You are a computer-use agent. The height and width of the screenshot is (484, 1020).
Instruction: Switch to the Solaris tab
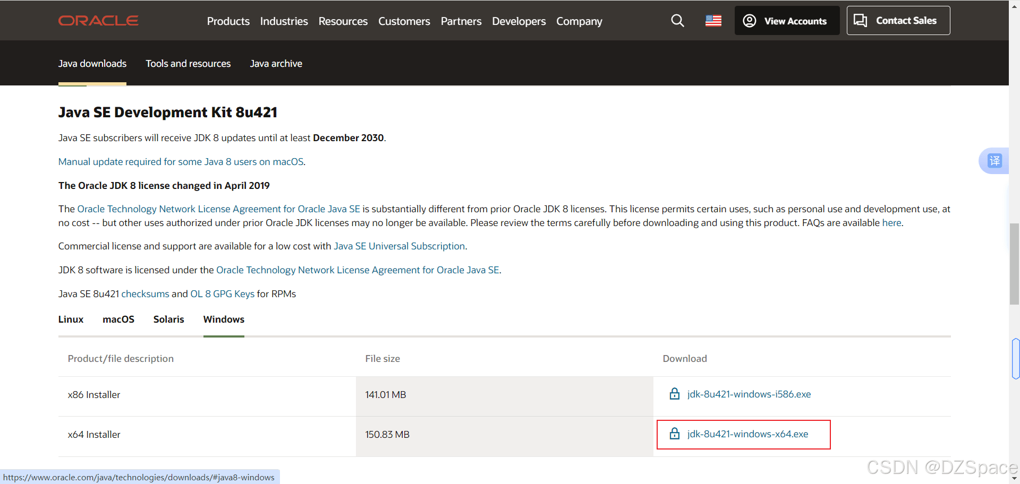pos(168,319)
